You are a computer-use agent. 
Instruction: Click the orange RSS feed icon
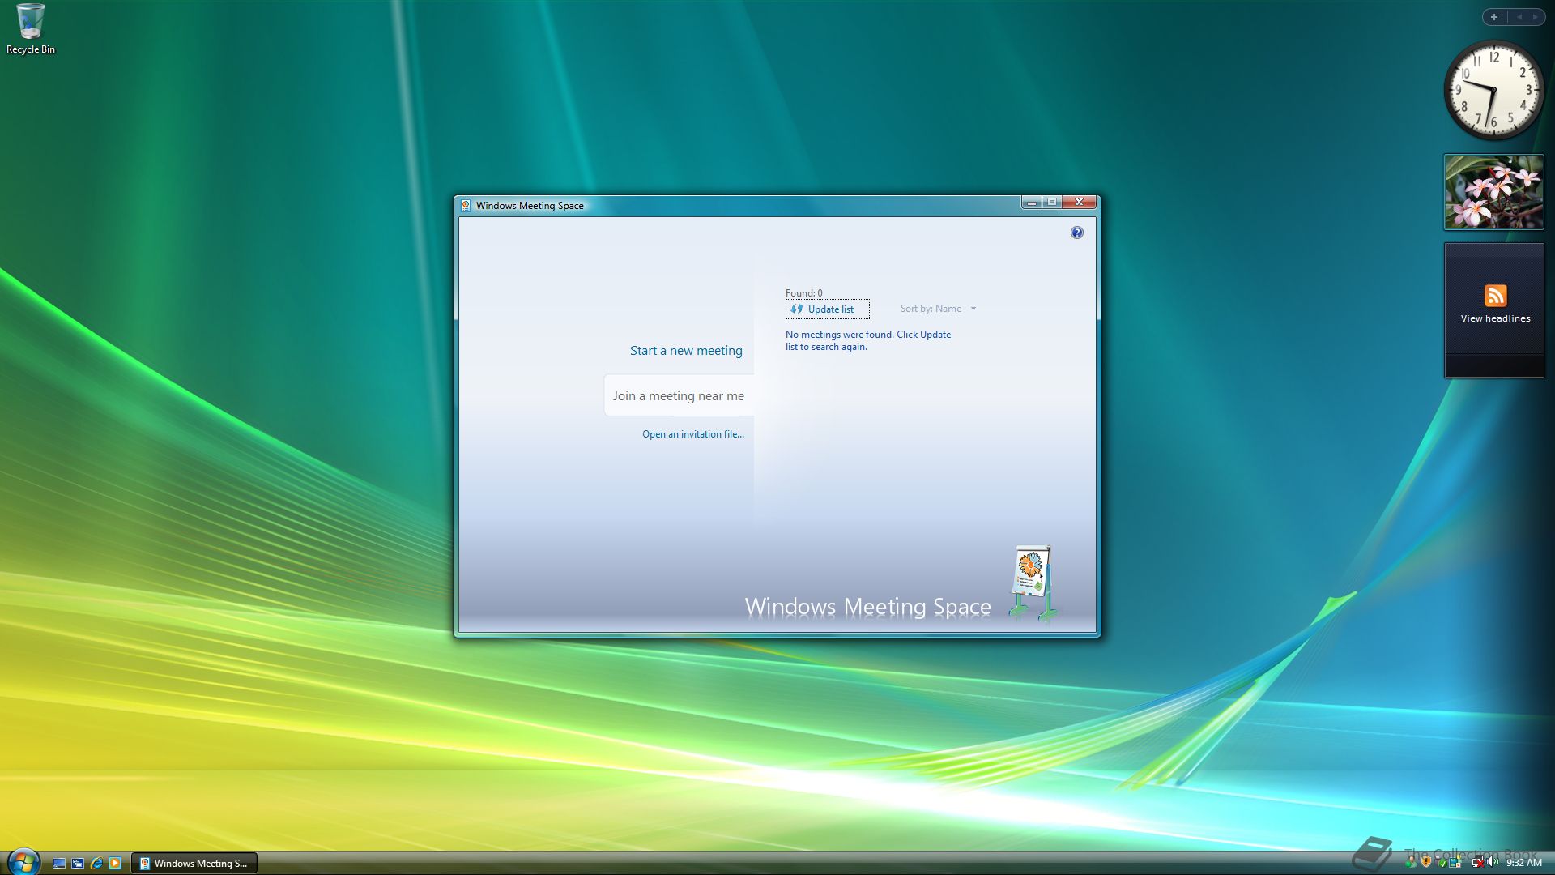1495,296
